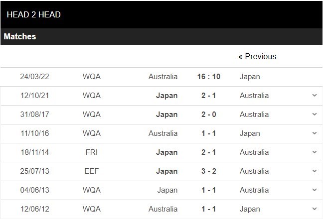
Task: Expand the 25/07/13 EEF match chevron
Action: 315,171
